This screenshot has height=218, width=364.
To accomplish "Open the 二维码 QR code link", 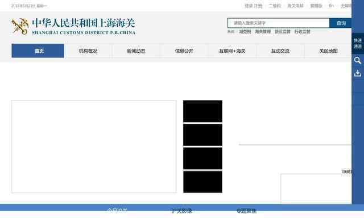I will 275,6.
